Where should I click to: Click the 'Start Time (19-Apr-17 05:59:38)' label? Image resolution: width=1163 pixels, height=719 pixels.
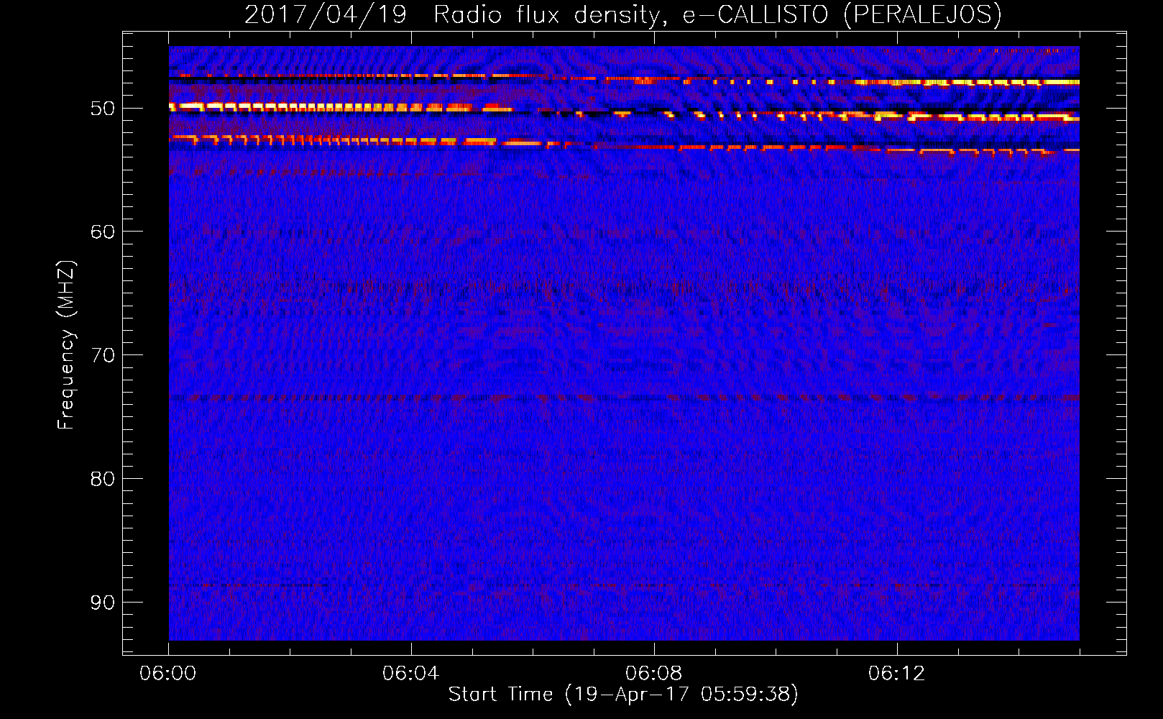tap(623, 695)
